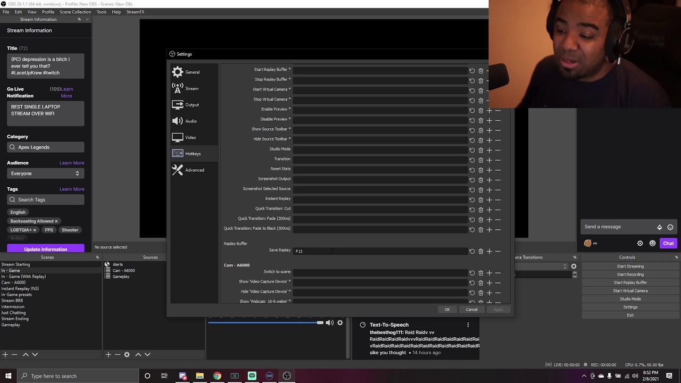Image resolution: width=681 pixels, height=383 pixels.
Task: Focus the Save Replay hotkey field
Action: coord(380,251)
